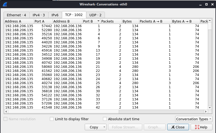Select the row with Port A 41548
Image resolution: width=216 pixels, height=133 pixels.
(x=106, y=107)
